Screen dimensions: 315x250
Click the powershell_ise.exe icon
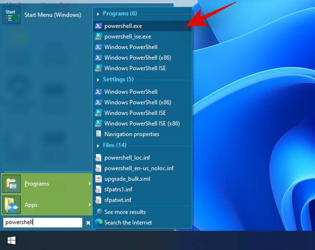(98, 37)
